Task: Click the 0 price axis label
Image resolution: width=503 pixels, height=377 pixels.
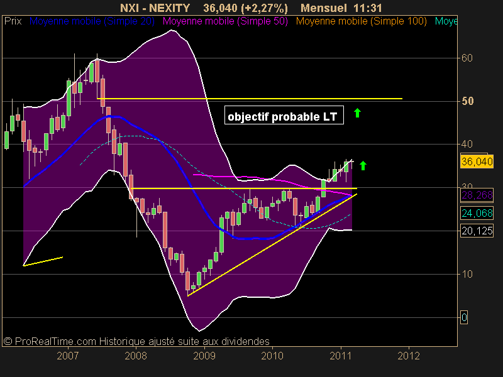Action: pos(464,317)
